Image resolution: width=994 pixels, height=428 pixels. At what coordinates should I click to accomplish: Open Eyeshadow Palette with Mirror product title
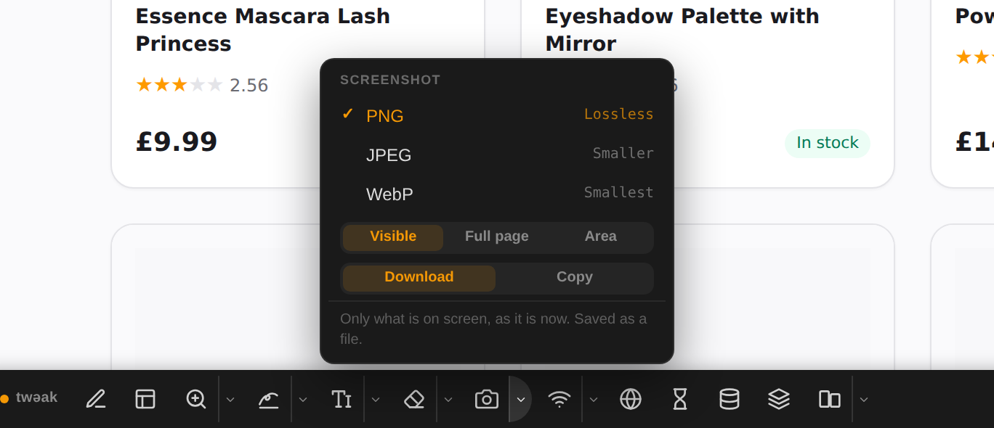[682, 30]
